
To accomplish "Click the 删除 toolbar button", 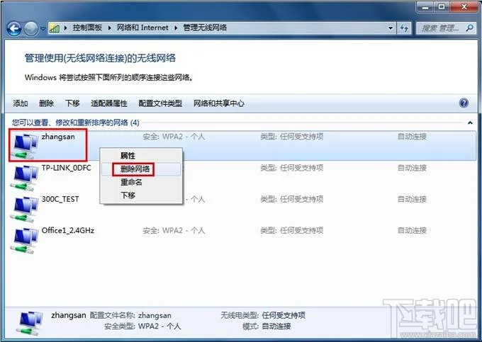I will [46, 103].
